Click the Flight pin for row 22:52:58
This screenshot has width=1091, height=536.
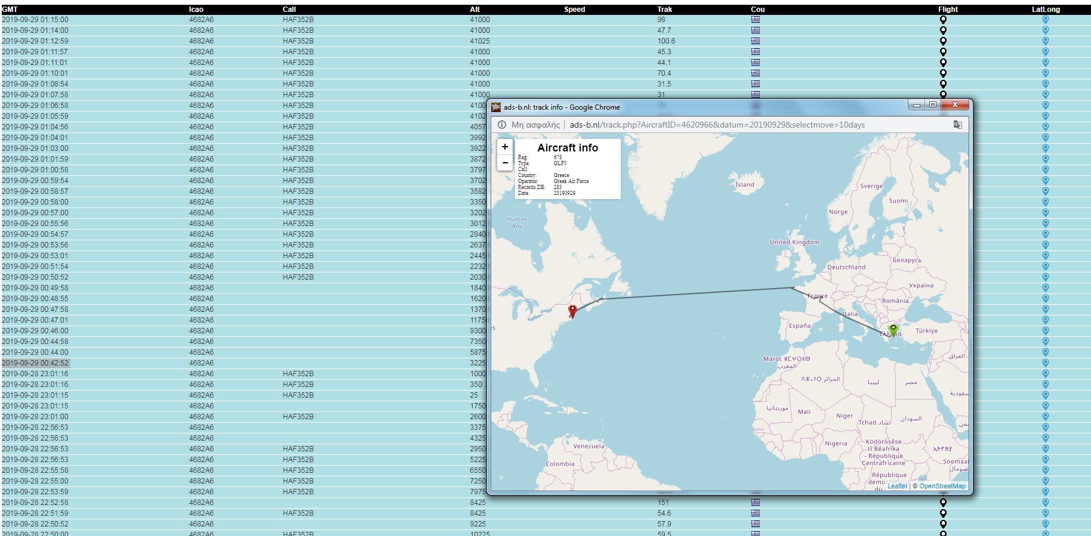pos(943,503)
